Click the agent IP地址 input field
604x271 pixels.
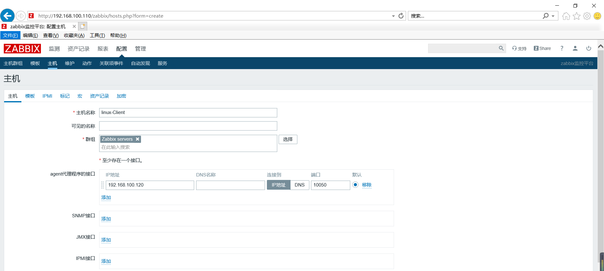tap(150, 185)
